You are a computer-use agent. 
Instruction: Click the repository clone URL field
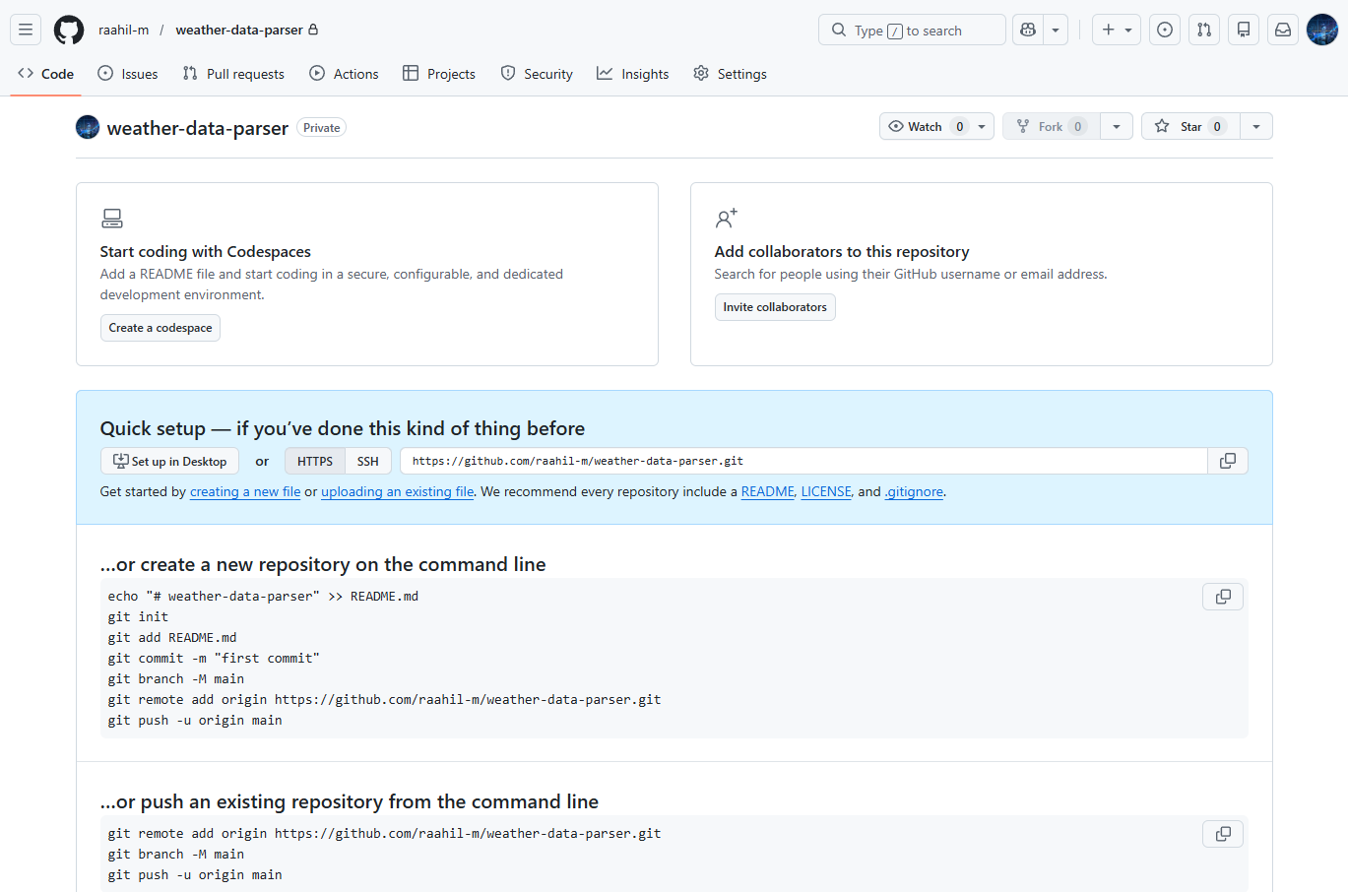pyautogui.click(x=803, y=461)
